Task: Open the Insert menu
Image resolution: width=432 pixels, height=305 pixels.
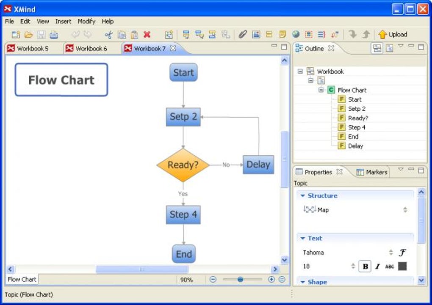Action: [x=63, y=21]
